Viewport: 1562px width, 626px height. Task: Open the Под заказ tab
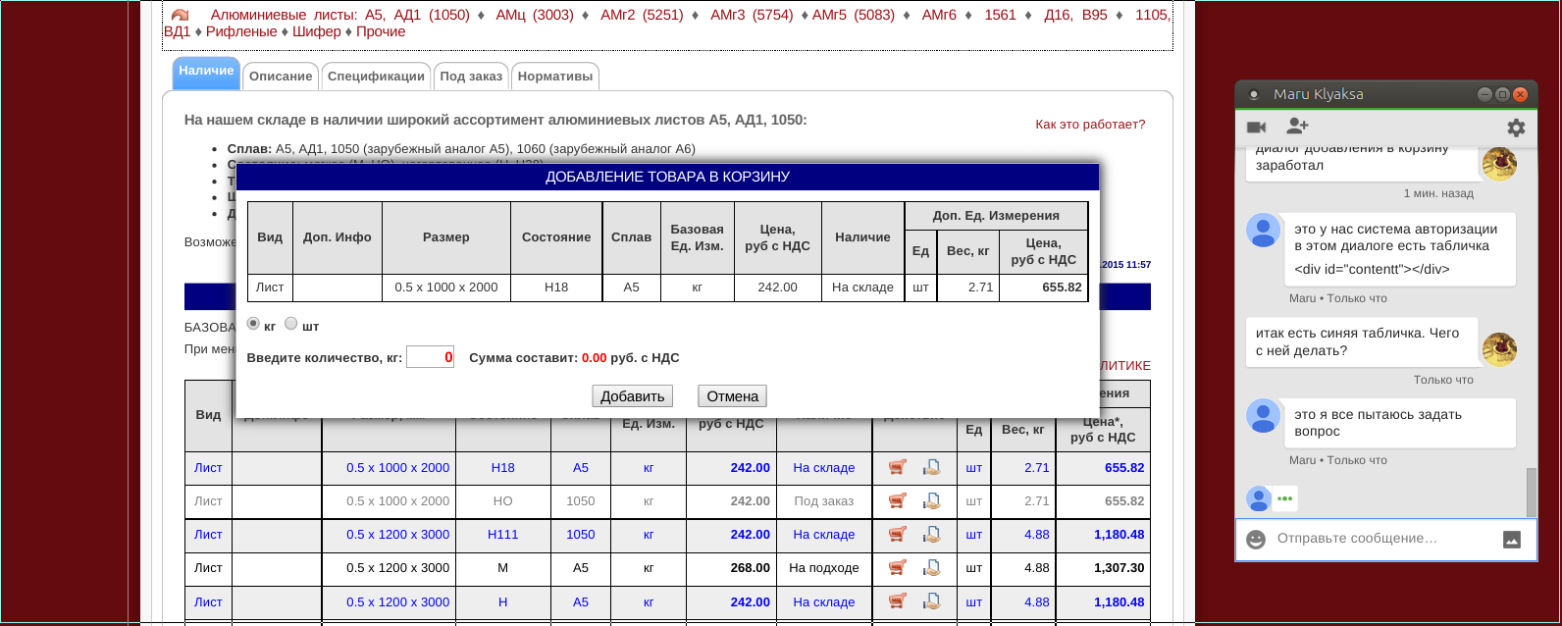pos(471,77)
